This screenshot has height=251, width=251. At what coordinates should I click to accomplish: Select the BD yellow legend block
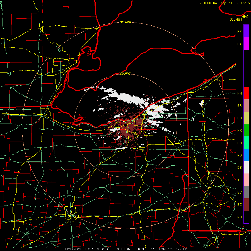(x=246, y=118)
